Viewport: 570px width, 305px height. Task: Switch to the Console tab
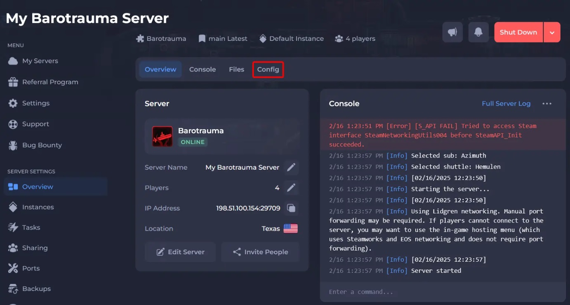tap(203, 69)
